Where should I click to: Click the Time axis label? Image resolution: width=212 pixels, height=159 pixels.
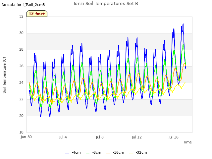click(x=187, y=142)
